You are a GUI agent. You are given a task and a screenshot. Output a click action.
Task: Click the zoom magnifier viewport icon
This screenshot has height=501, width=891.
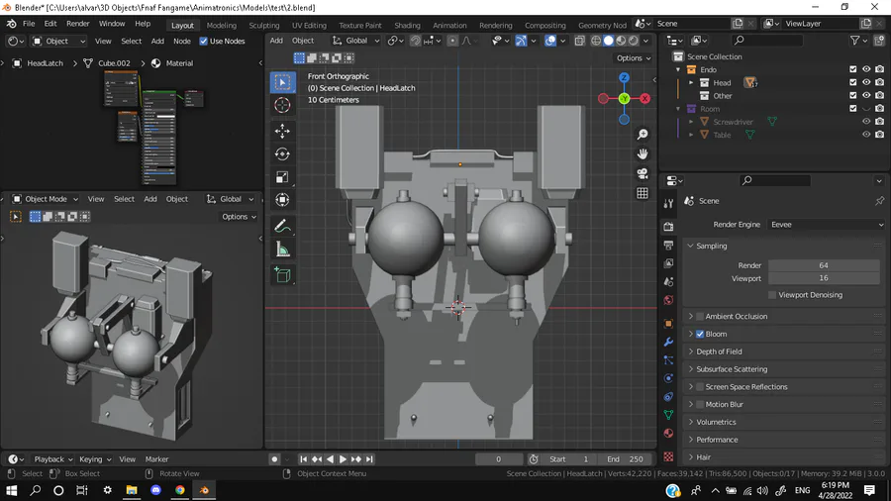[x=643, y=135]
